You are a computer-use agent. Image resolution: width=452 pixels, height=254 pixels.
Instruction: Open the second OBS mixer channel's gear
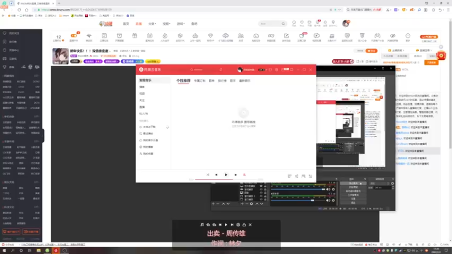(x=333, y=200)
